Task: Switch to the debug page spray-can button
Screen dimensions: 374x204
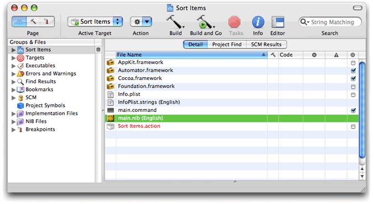Action: [47, 22]
